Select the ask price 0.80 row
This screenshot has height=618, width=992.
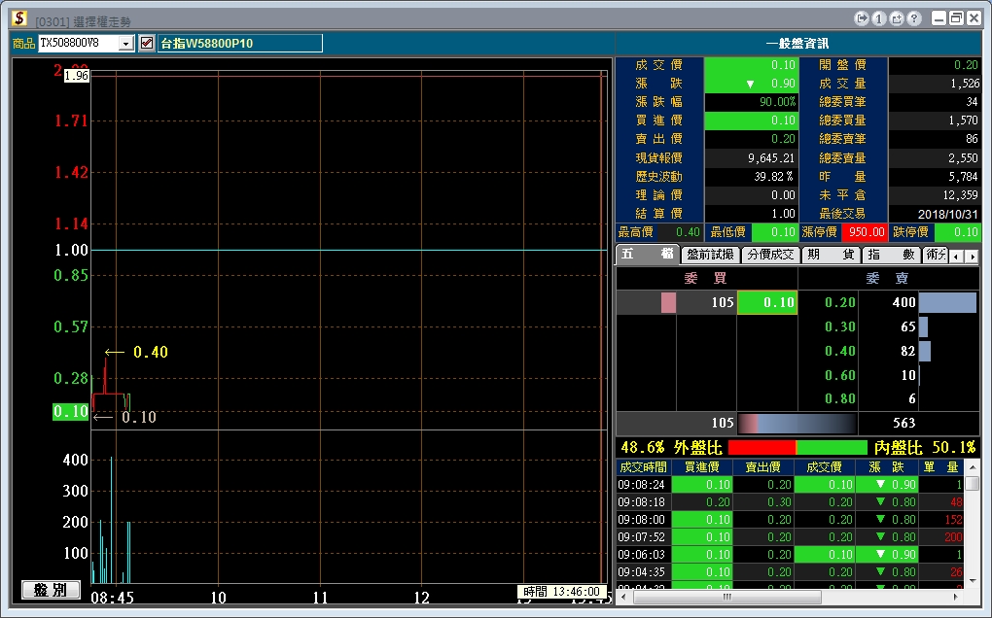click(x=839, y=398)
